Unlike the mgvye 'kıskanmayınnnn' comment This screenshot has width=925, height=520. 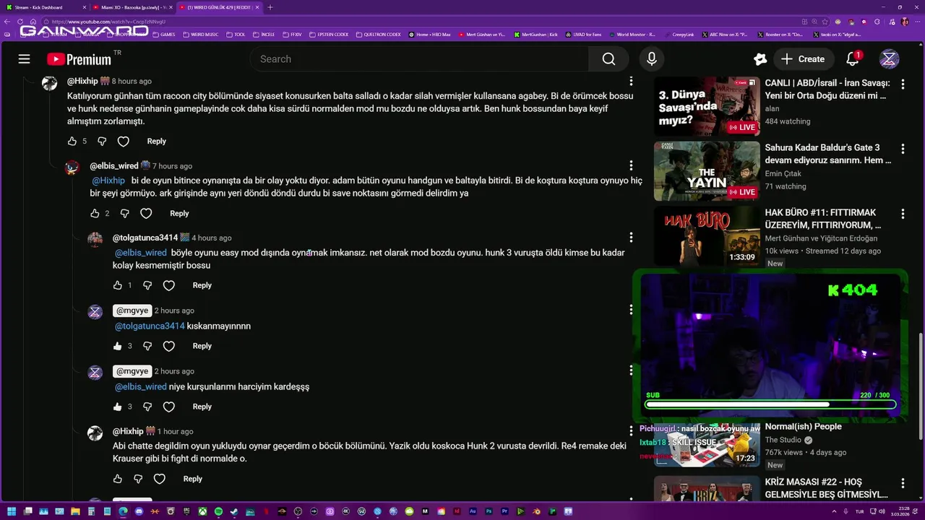pyautogui.click(x=118, y=346)
